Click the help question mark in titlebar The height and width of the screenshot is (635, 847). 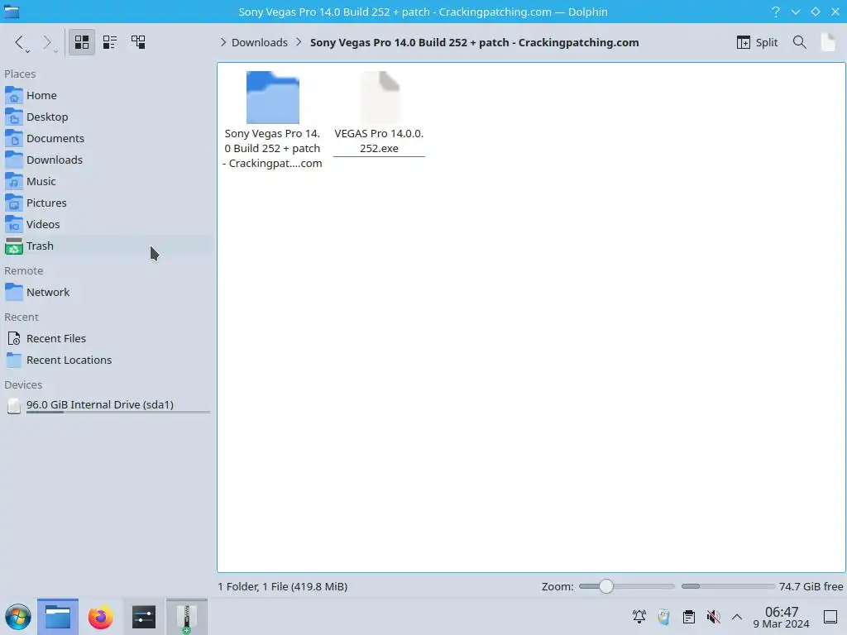[x=776, y=12]
